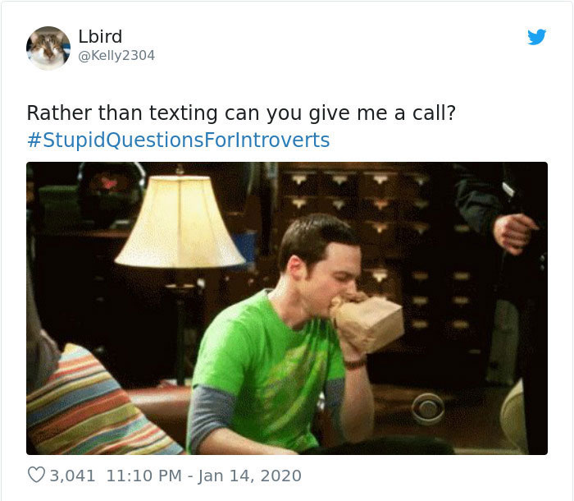Screen dimensions: 574x501
Task: Like the tweet with the heart icon
Action: point(36,475)
